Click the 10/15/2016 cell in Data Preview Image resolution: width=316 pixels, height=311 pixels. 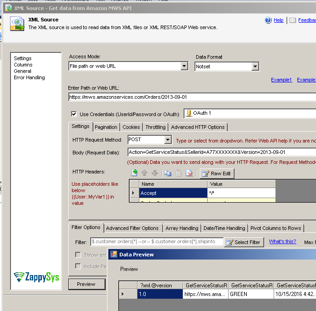[x=295, y=294]
